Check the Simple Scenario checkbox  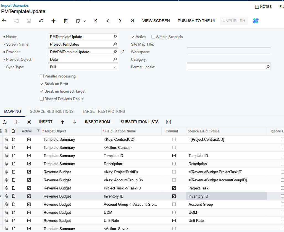click(153, 37)
